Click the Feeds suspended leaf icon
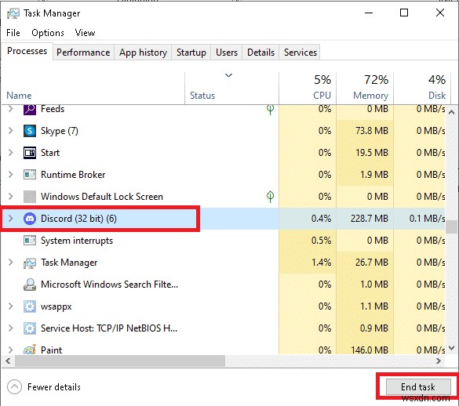Screen dimensions: 459x406 click(x=270, y=110)
